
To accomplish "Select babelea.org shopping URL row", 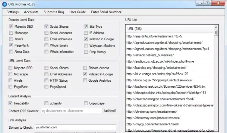I will (170, 68).
